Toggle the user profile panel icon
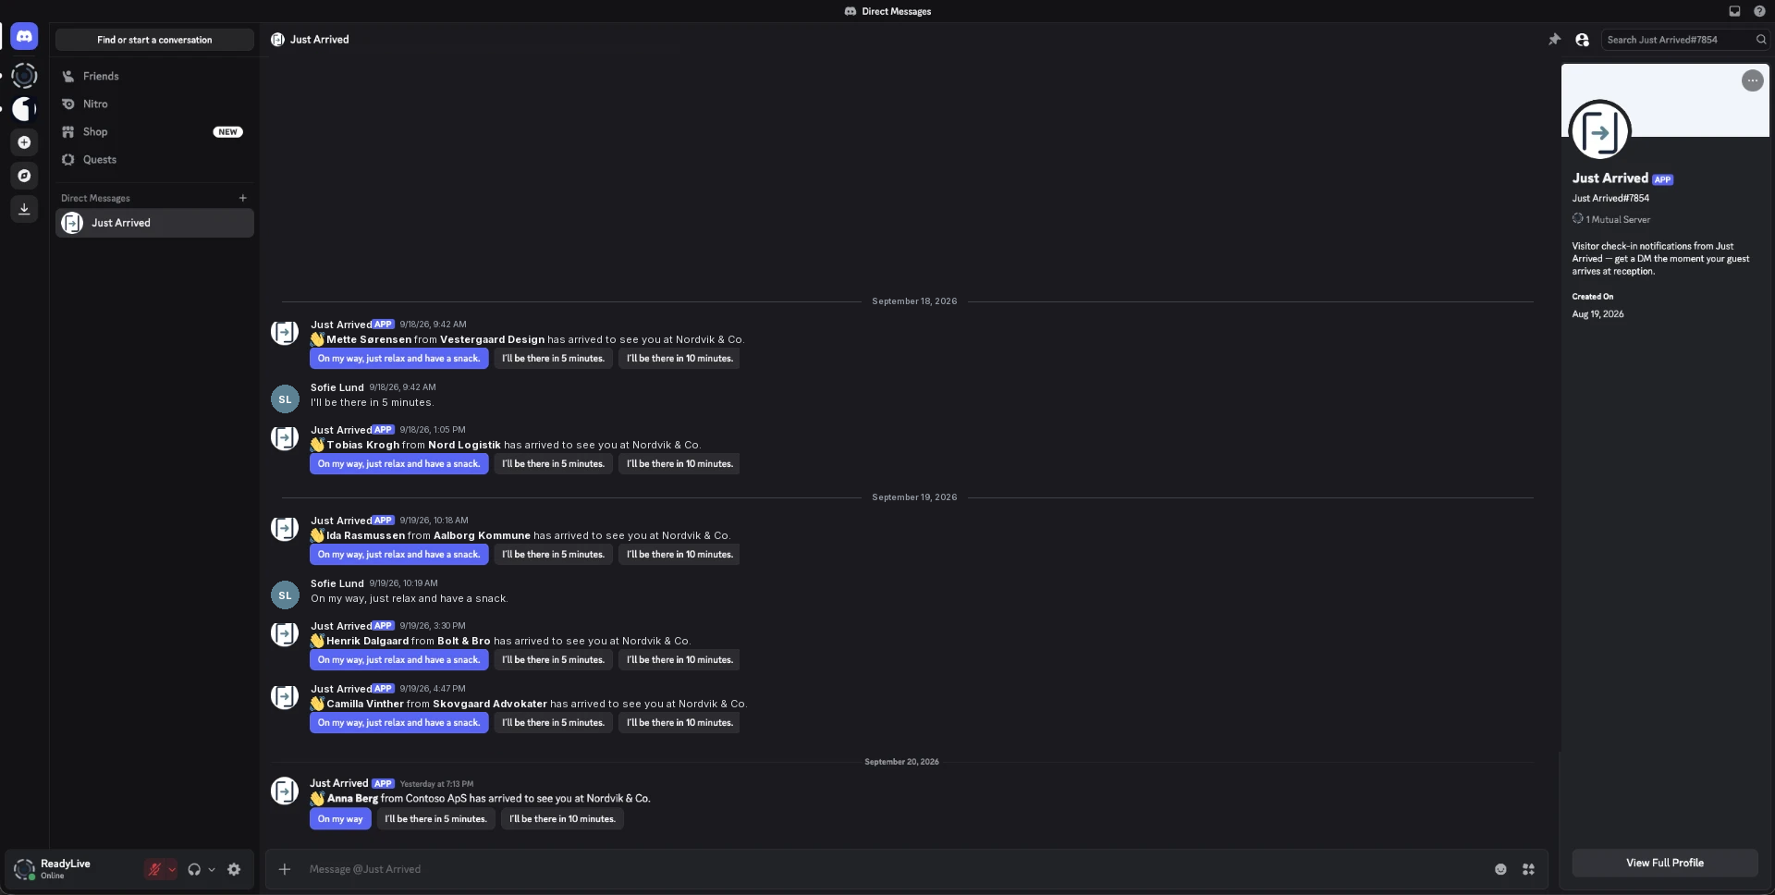Viewport: 1775px width, 895px height. (x=1583, y=40)
